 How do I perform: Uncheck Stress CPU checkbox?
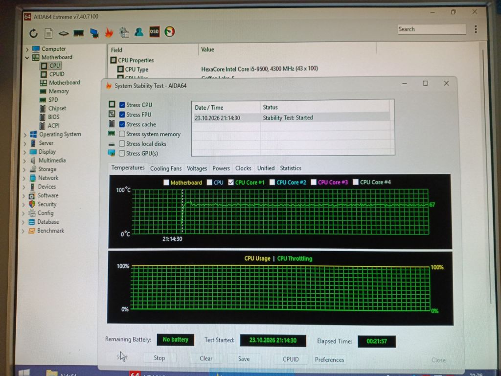122,105
